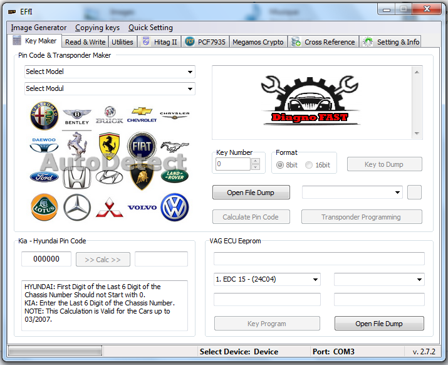Open the Key Maker tab
This screenshot has width=448, height=365.
pyautogui.click(x=35, y=41)
